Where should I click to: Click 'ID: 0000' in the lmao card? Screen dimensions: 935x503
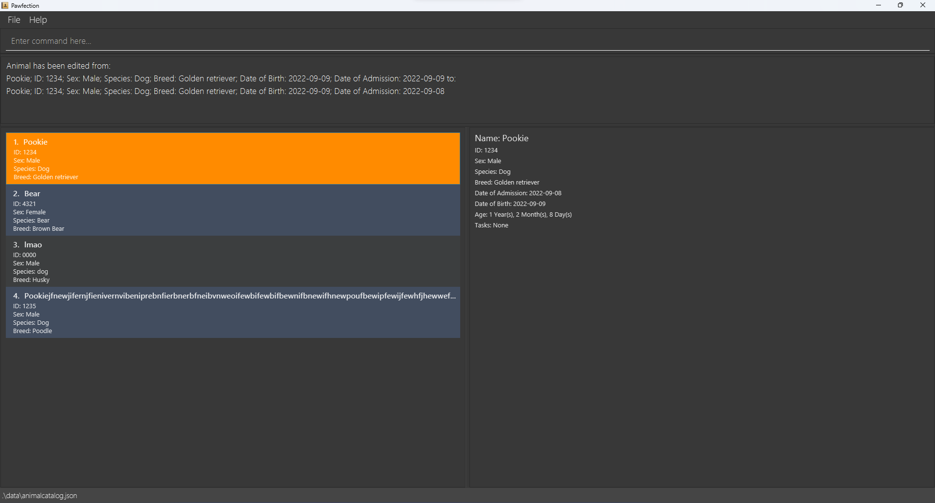[24, 255]
